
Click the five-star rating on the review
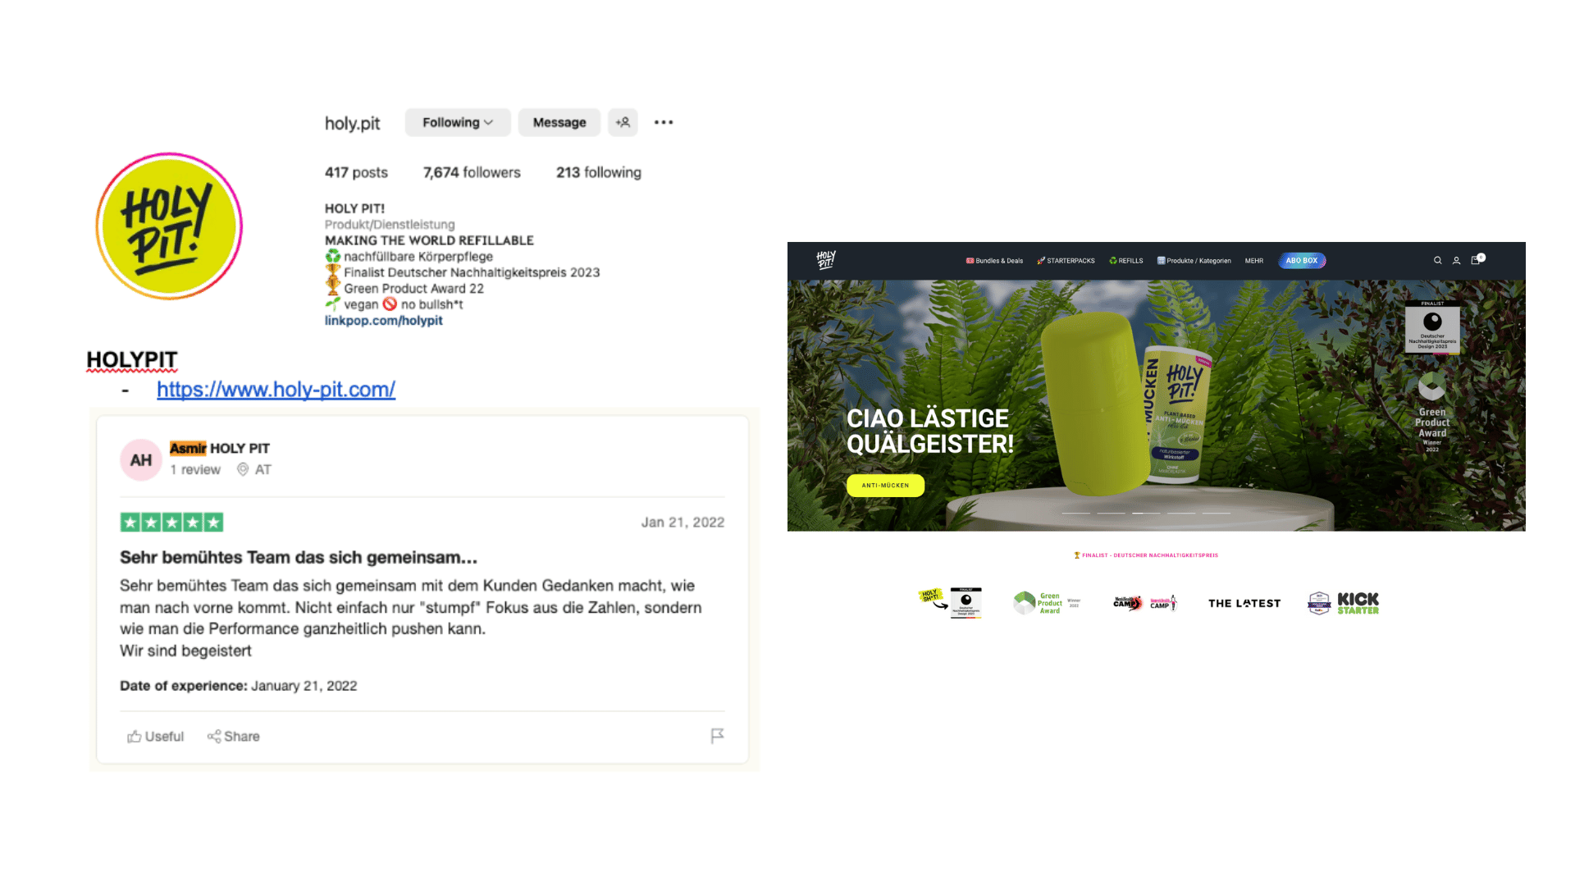(x=171, y=522)
